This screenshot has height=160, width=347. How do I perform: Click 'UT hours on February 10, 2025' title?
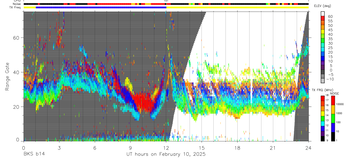click(166, 154)
